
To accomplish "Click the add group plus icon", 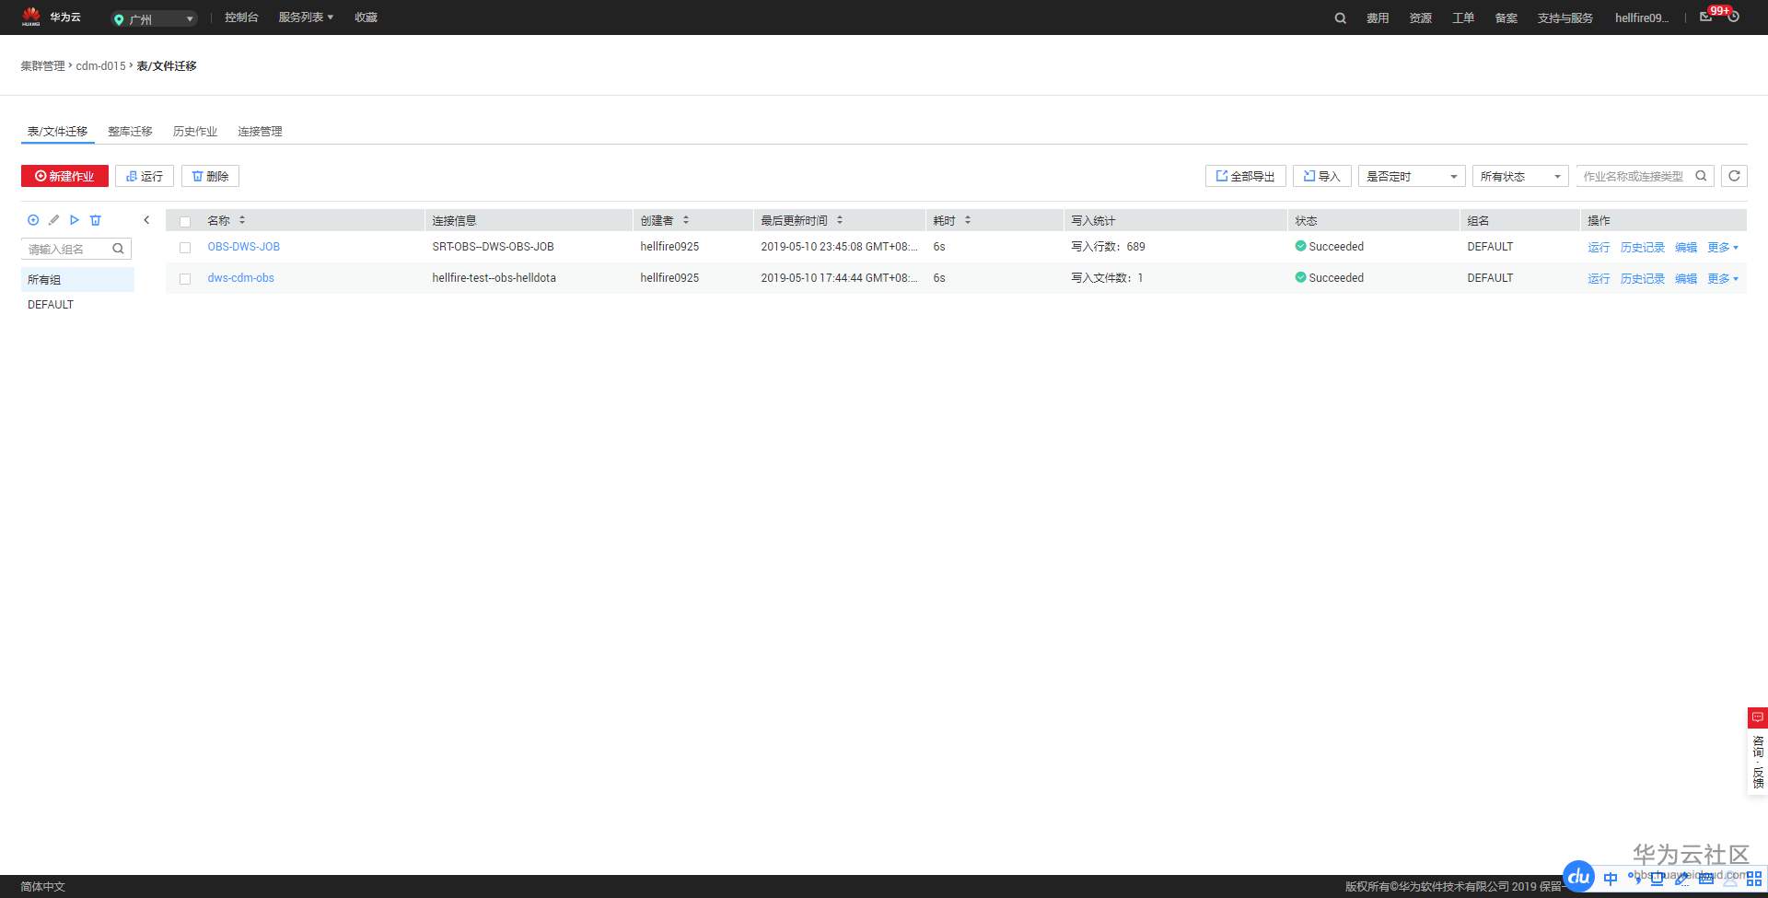I will (x=33, y=220).
